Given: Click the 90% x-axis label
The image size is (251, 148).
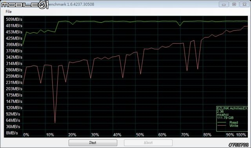Looking at the screenshot, I should (x=230, y=135).
